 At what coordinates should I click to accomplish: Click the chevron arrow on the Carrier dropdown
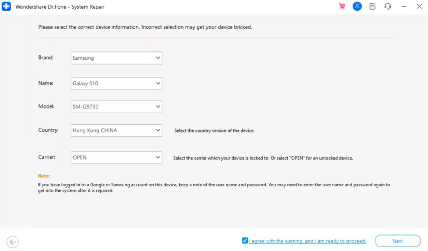[x=158, y=157]
